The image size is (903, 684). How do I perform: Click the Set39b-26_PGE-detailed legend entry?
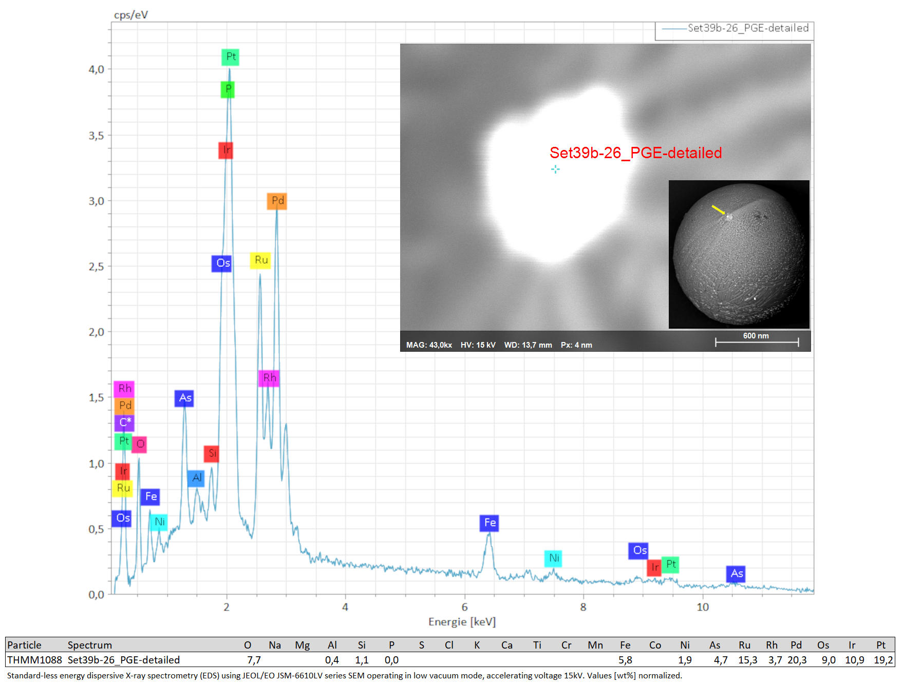[735, 28]
